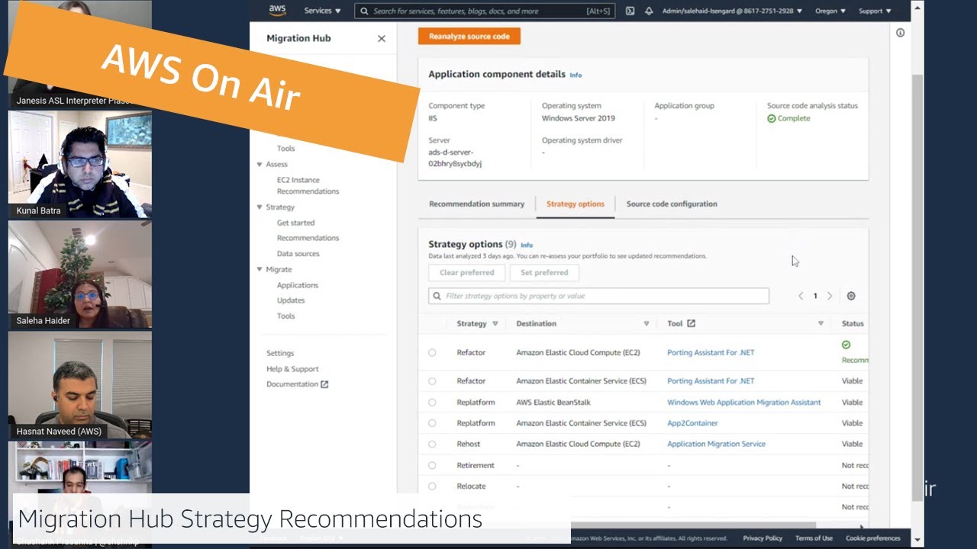Select the Refactor to EC2 radio button

[432, 353]
